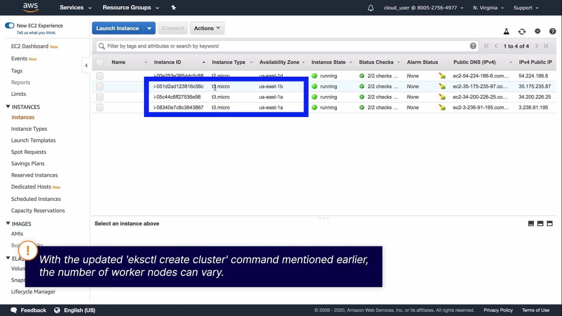Refresh the instances list
This screenshot has width=562, height=316.
(522, 31)
